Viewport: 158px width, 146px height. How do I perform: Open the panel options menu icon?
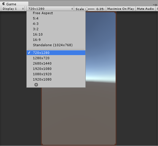pos(155,5)
